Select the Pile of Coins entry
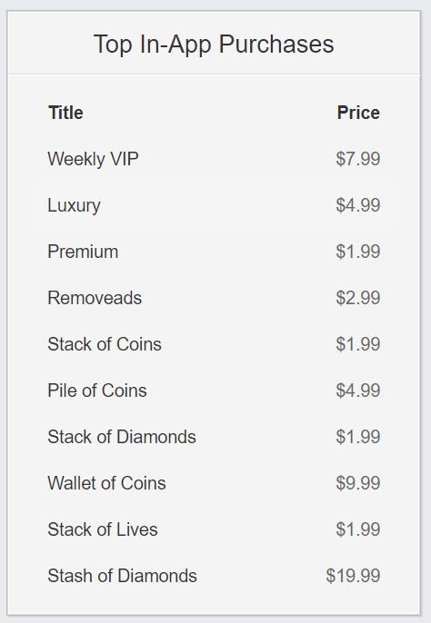This screenshot has height=623, width=431. coord(97,391)
